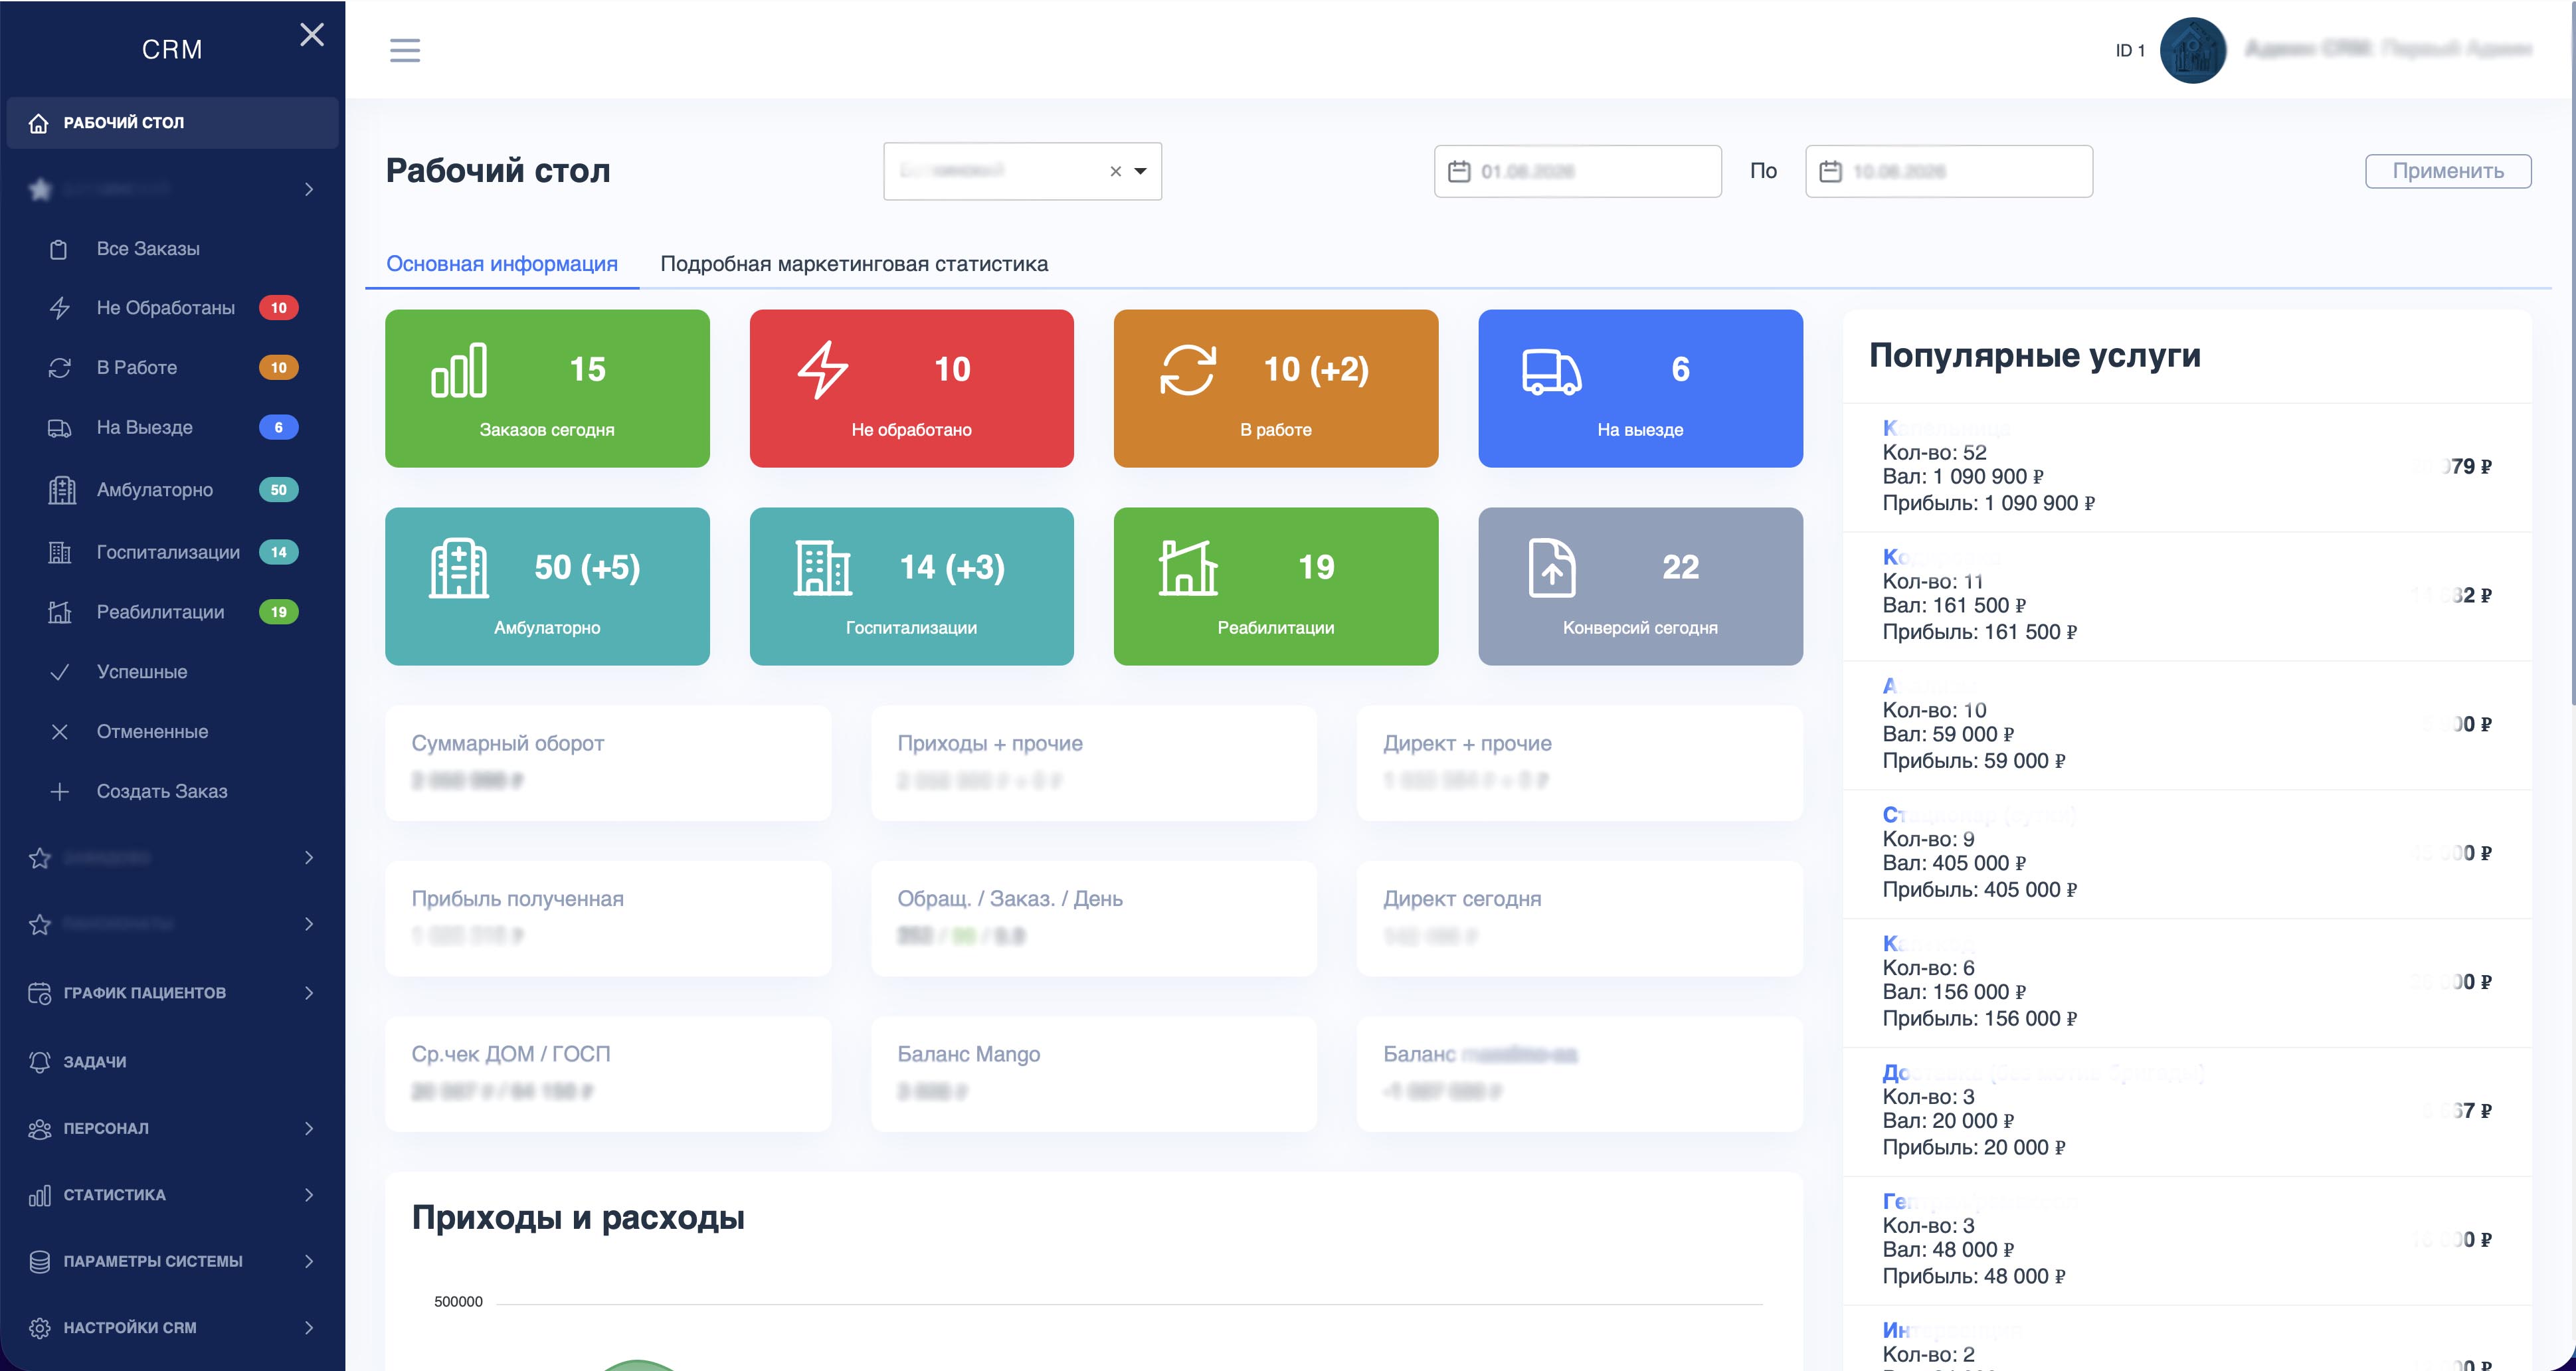Click the hospital icon for Амбулаторно in sidebar

pos(62,490)
